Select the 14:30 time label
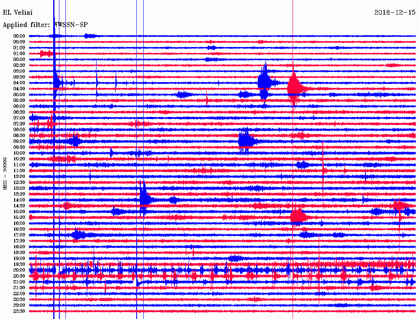Image resolution: width=419 pixels, height=319 pixels. click(x=19, y=206)
